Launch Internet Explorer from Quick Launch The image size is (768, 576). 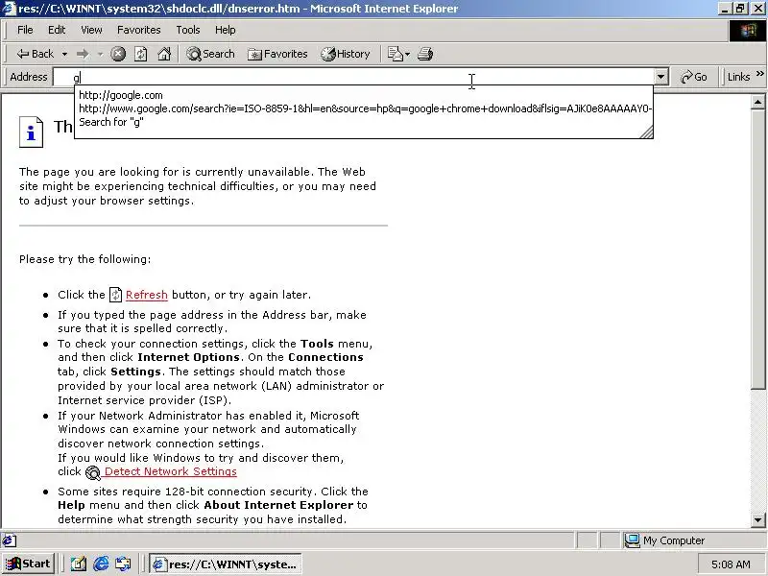tap(101, 564)
